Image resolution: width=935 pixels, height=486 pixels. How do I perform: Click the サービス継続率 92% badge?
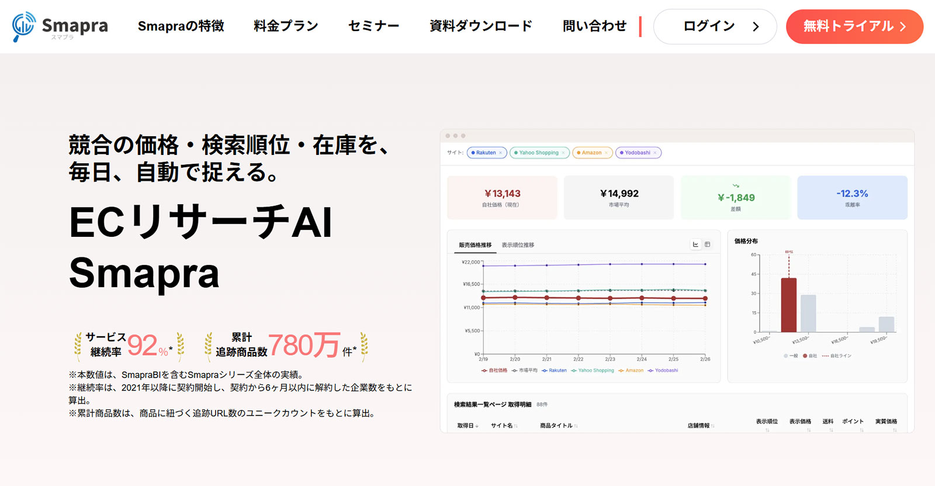click(x=129, y=345)
